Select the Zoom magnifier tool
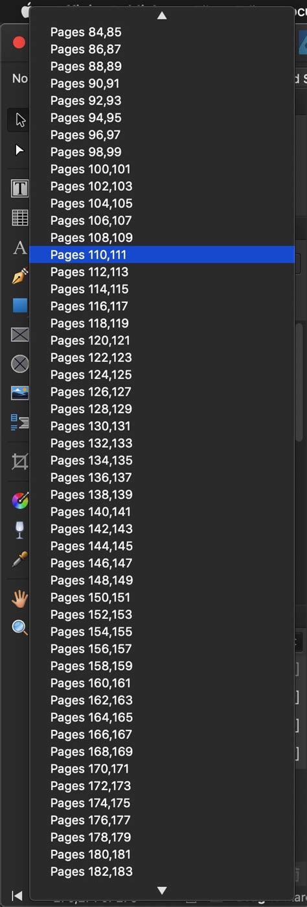This screenshot has height=907, width=307. (20, 627)
